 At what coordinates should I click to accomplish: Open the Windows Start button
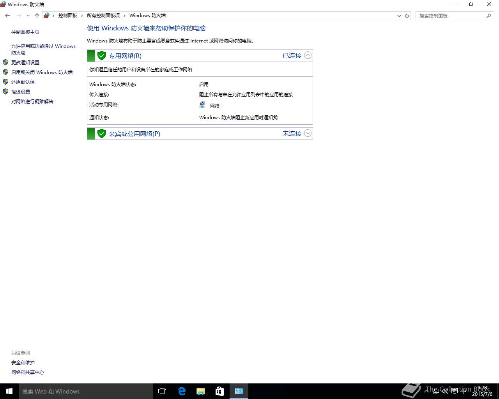[9, 391]
